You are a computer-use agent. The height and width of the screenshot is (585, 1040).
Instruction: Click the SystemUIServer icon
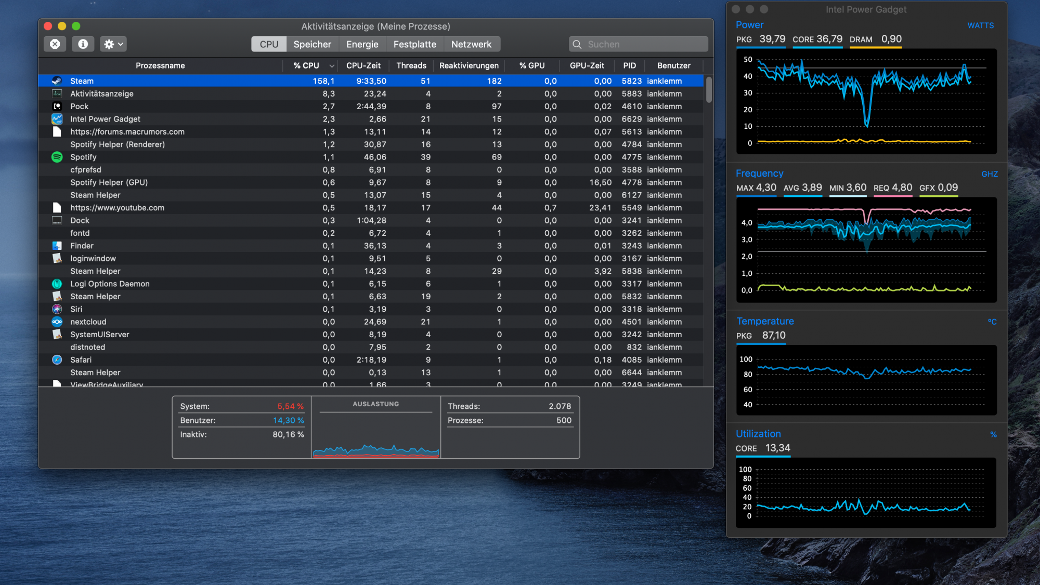point(57,334)
